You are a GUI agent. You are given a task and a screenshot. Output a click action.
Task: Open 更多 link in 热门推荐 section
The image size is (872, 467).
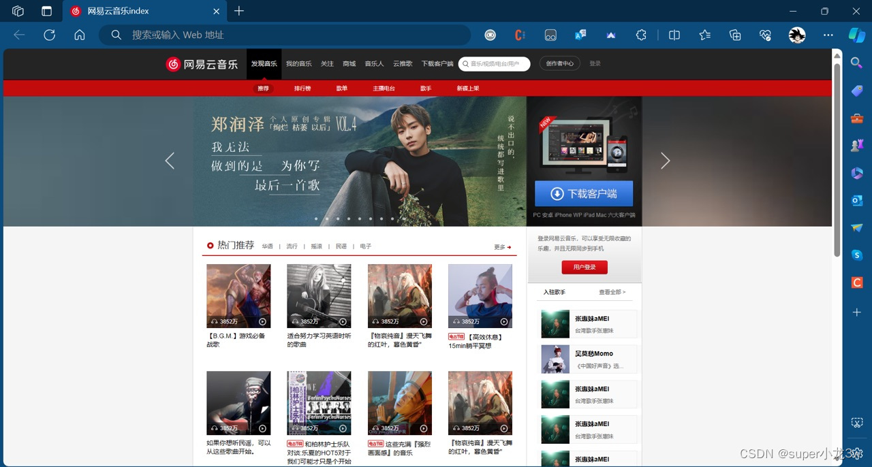pyautogui.click(x=503, y=247)
